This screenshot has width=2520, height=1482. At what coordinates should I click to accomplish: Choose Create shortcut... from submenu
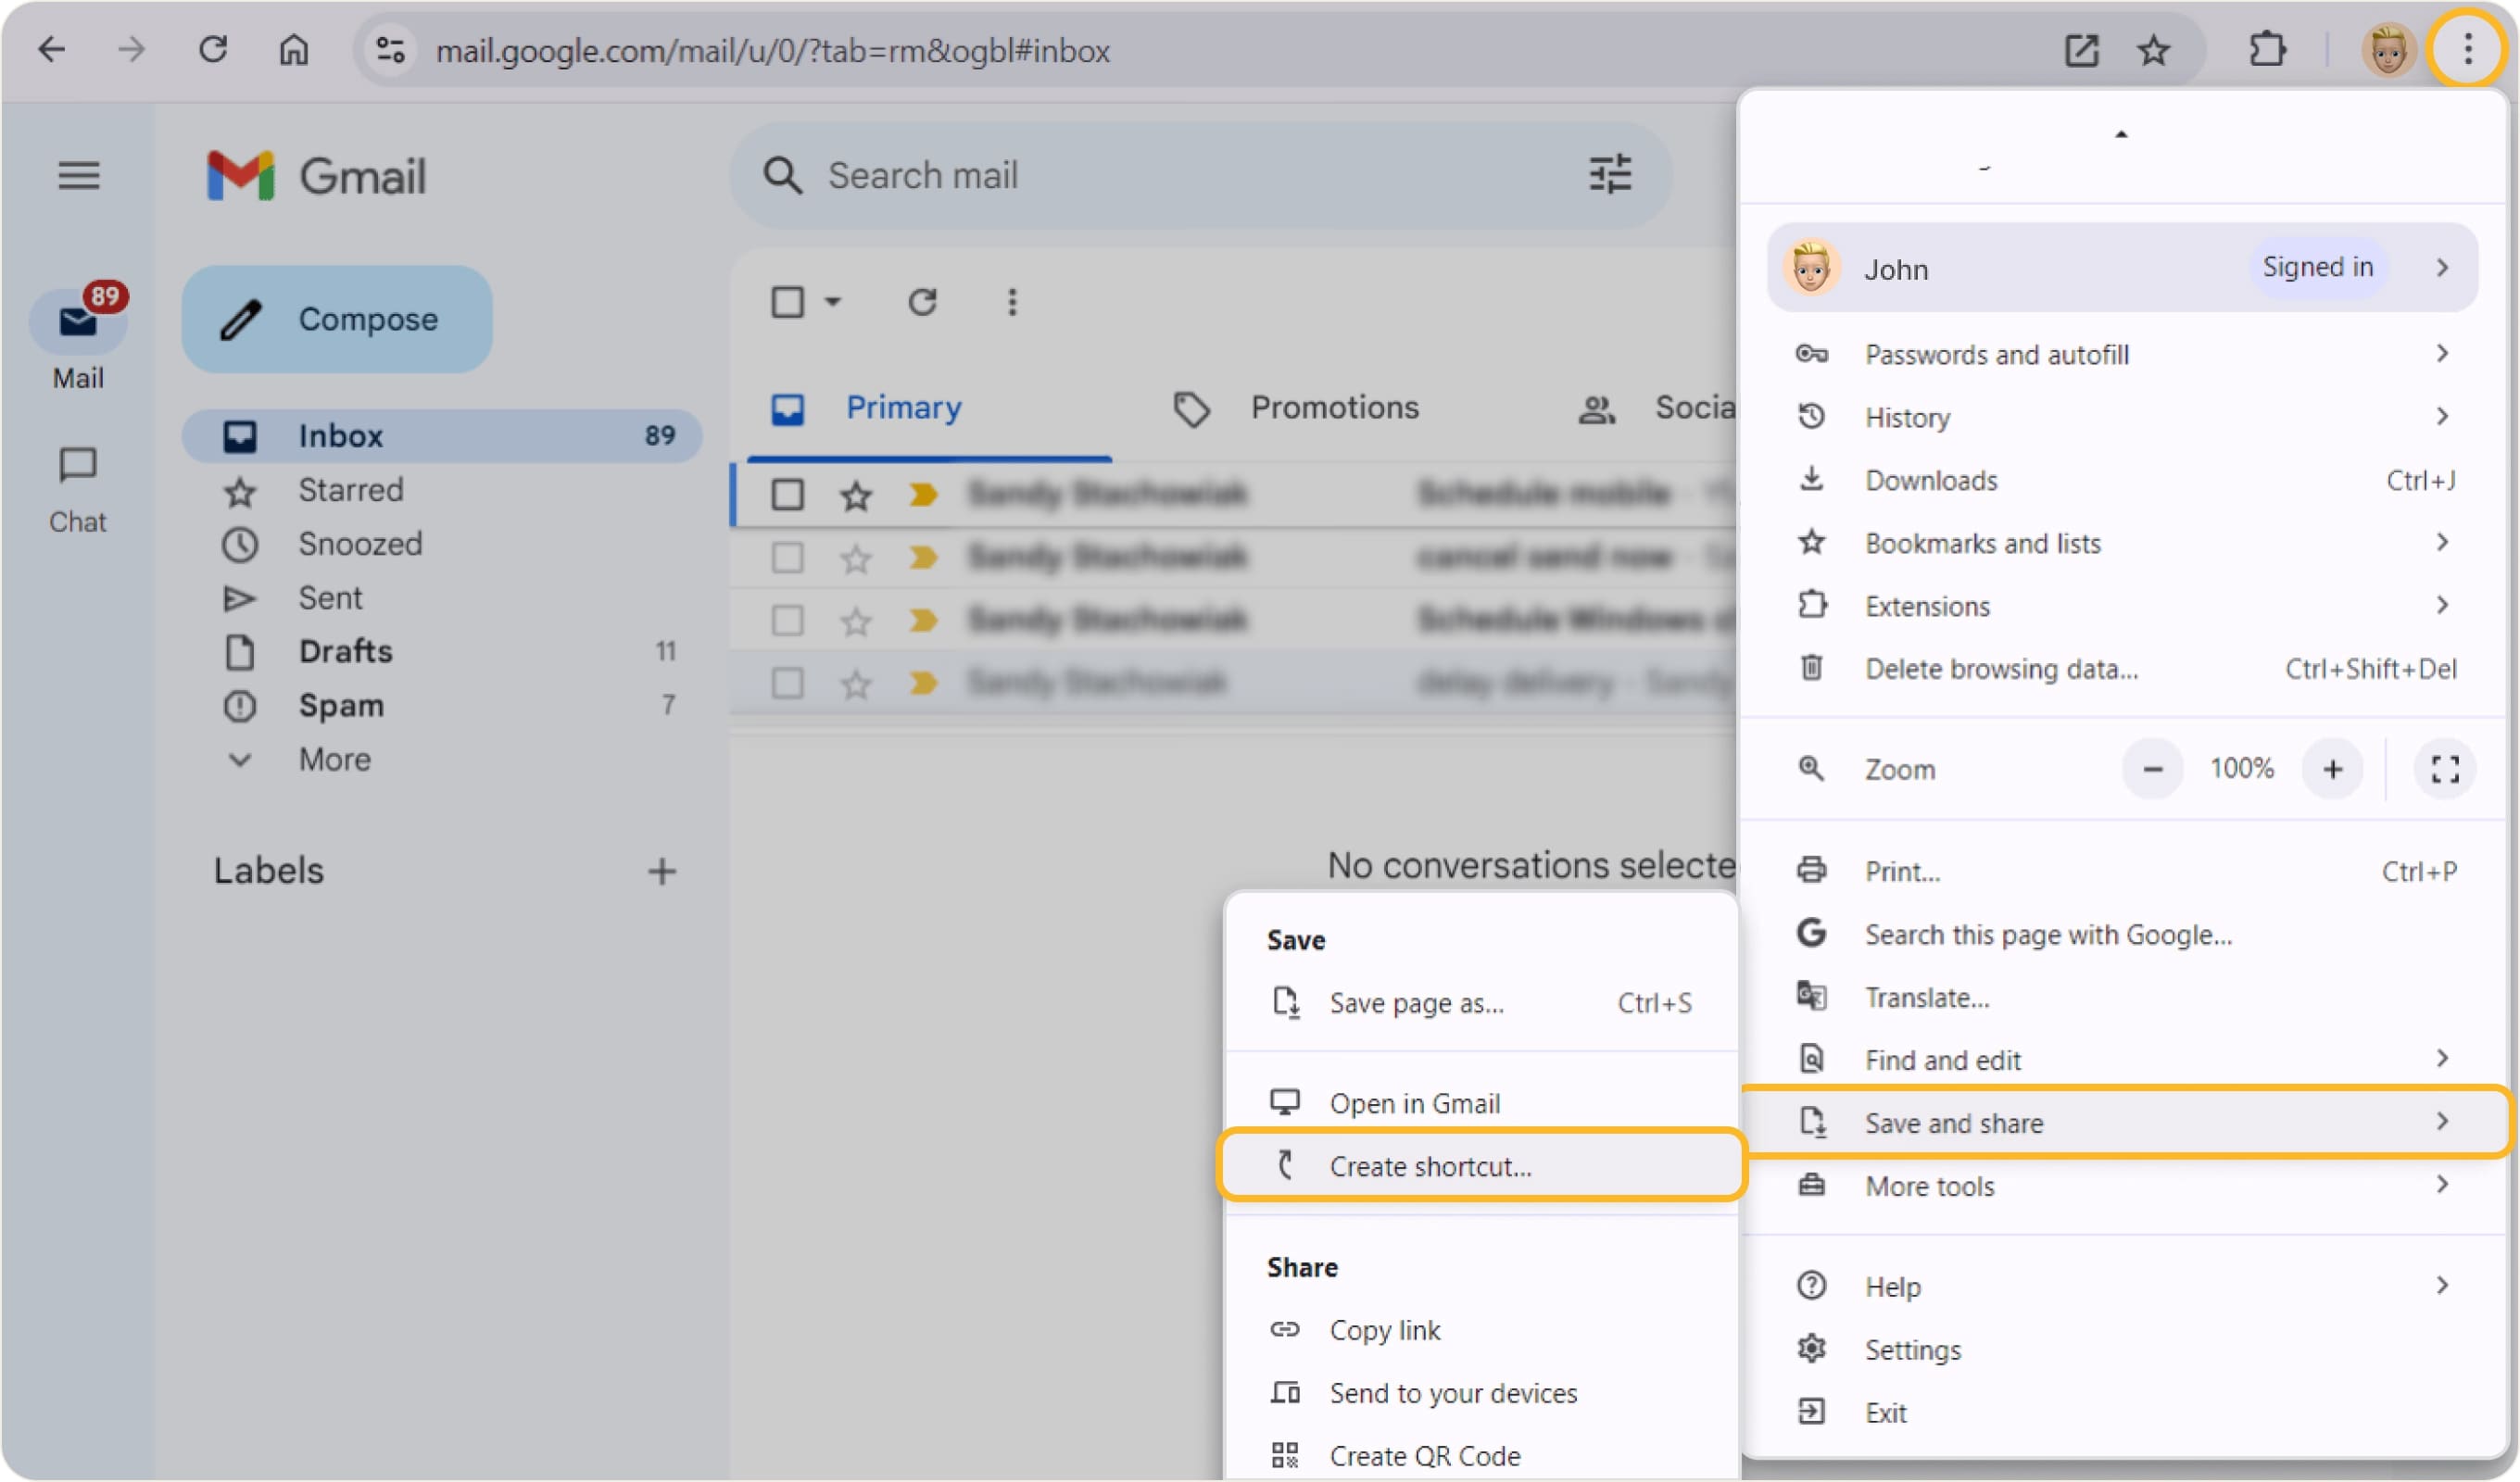(1482, 1166)
